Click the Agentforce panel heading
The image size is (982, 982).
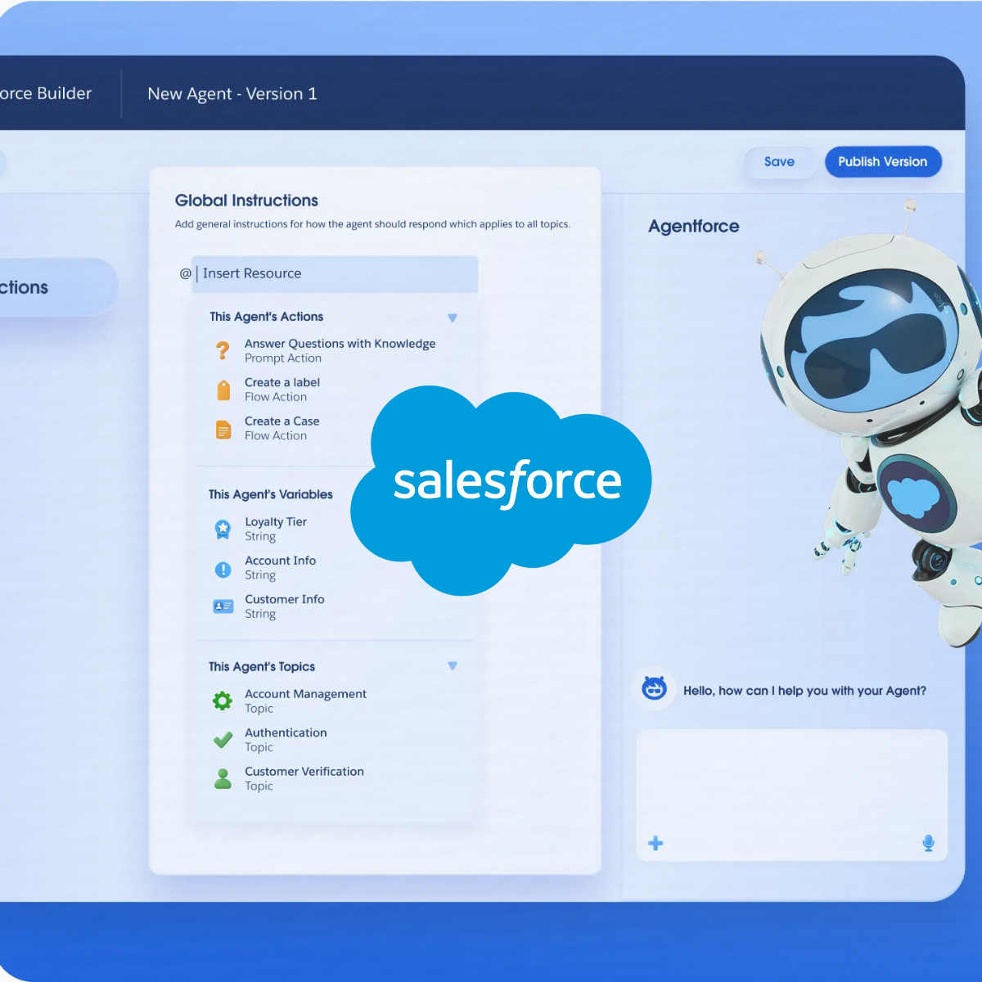694,227
